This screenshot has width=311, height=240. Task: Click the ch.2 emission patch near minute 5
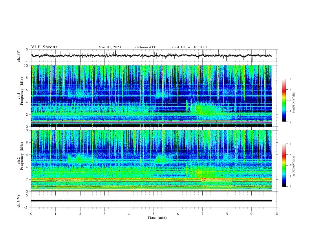(x=163, y=159)
